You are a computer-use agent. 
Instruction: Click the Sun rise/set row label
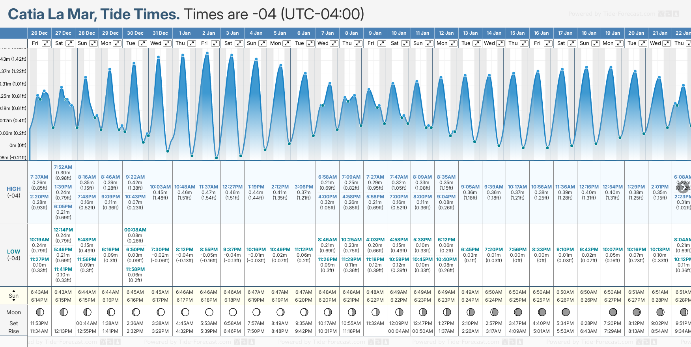pos(13,296)
